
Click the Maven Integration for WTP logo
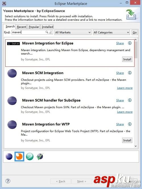pos(12,125)
